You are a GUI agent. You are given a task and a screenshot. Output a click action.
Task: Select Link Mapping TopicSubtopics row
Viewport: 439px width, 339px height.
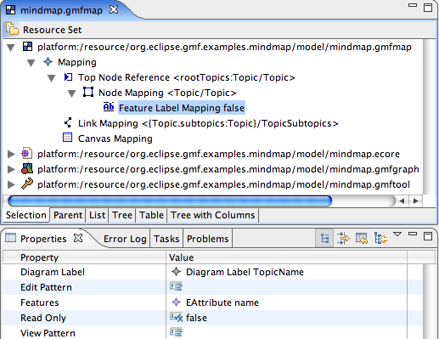click(x=208, y=123)
